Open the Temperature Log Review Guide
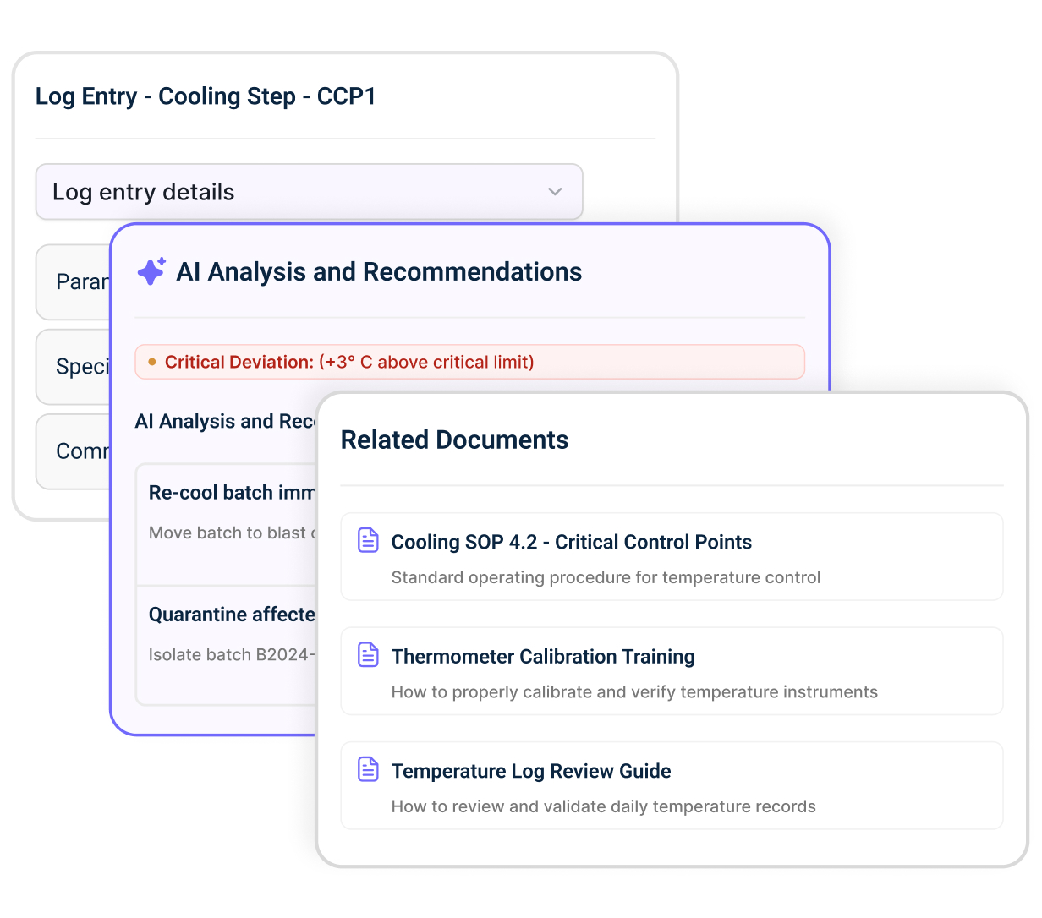Image resolution: width=1042 pixels, height=918 pixels. (x=530, y=771)
